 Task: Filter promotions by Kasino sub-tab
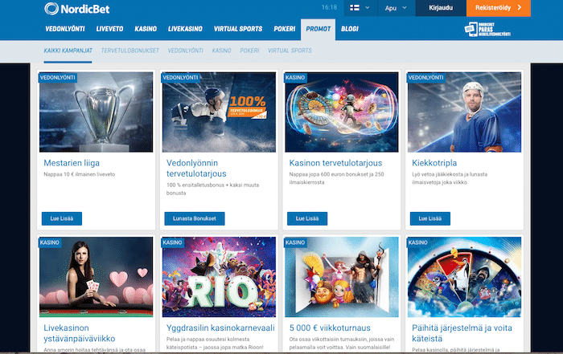click(x=221, y=51)
